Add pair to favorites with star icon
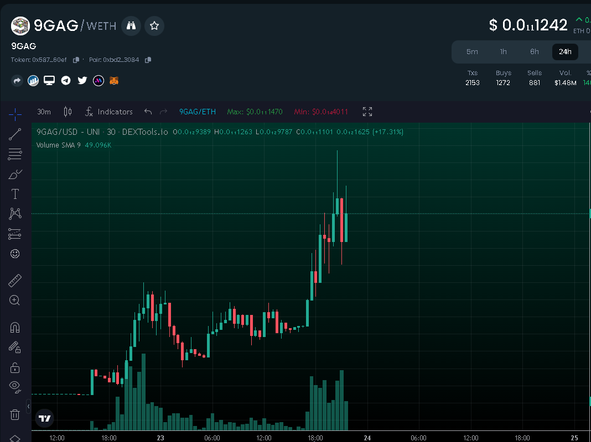Viewport: 591px width, 442px height. (154, 25)
